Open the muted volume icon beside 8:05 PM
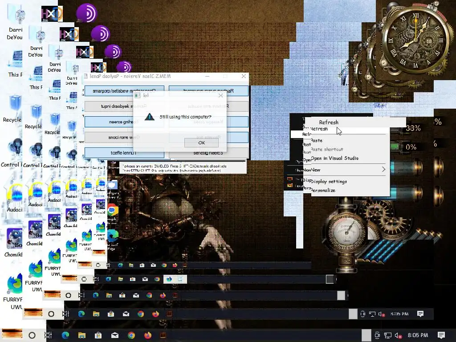Screen dimensions: 456x342 click(399, 335)
